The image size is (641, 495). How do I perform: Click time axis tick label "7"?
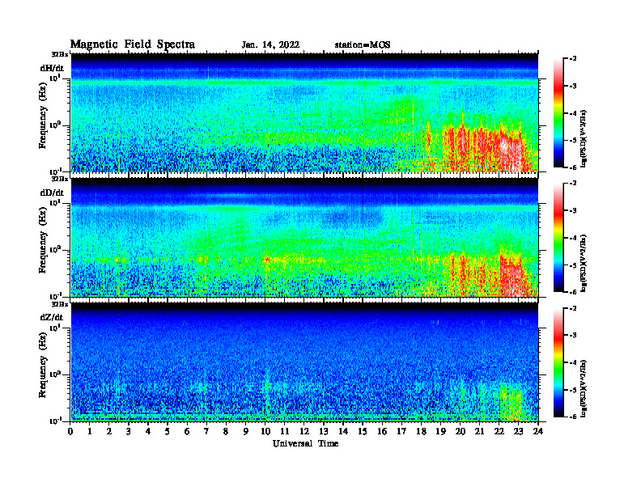pyautogui.click(x=206, y=431)
